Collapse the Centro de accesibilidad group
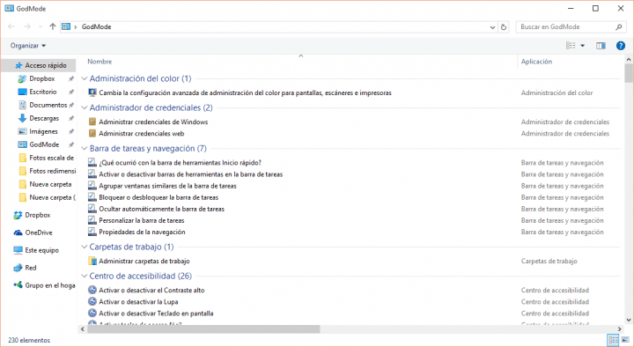Screen dimensions: 634x347 click(85, 276)
